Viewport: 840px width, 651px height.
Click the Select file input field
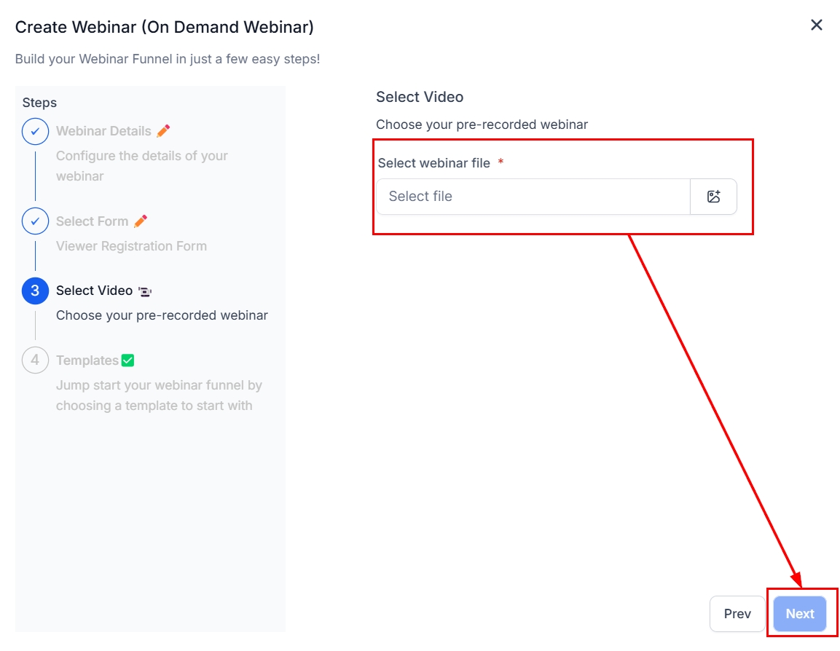(x=533, y=197)
